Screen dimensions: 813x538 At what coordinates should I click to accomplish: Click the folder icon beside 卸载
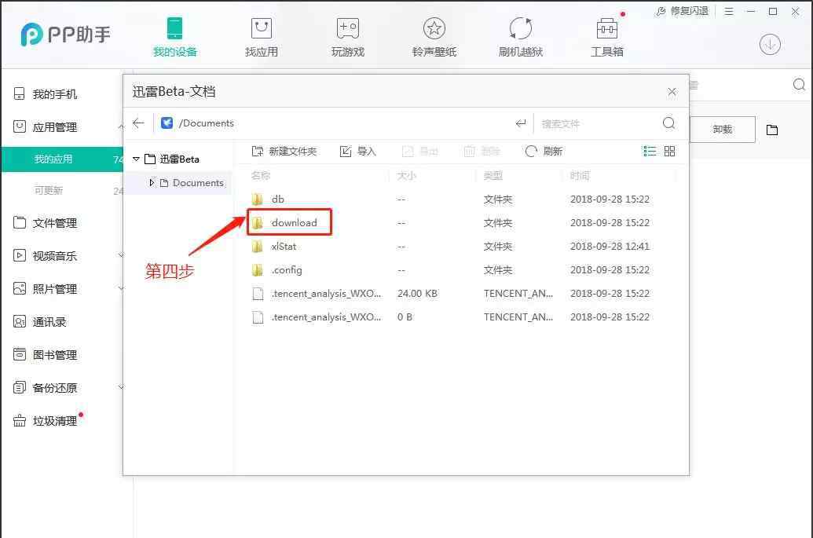[772, 130]
